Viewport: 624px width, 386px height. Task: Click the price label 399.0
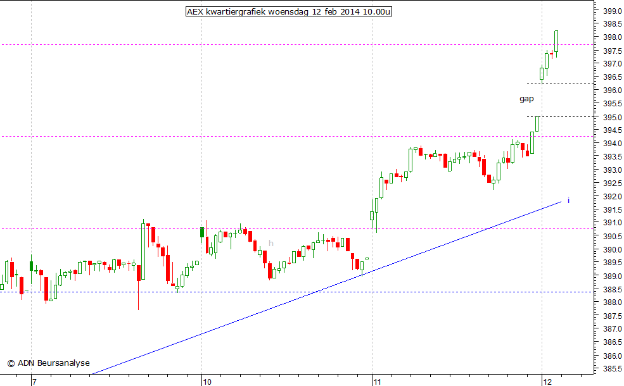pos(613,11)
